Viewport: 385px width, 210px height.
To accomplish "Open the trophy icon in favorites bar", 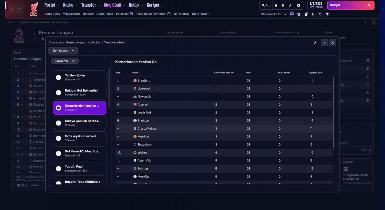I will (x=327, y=14).
